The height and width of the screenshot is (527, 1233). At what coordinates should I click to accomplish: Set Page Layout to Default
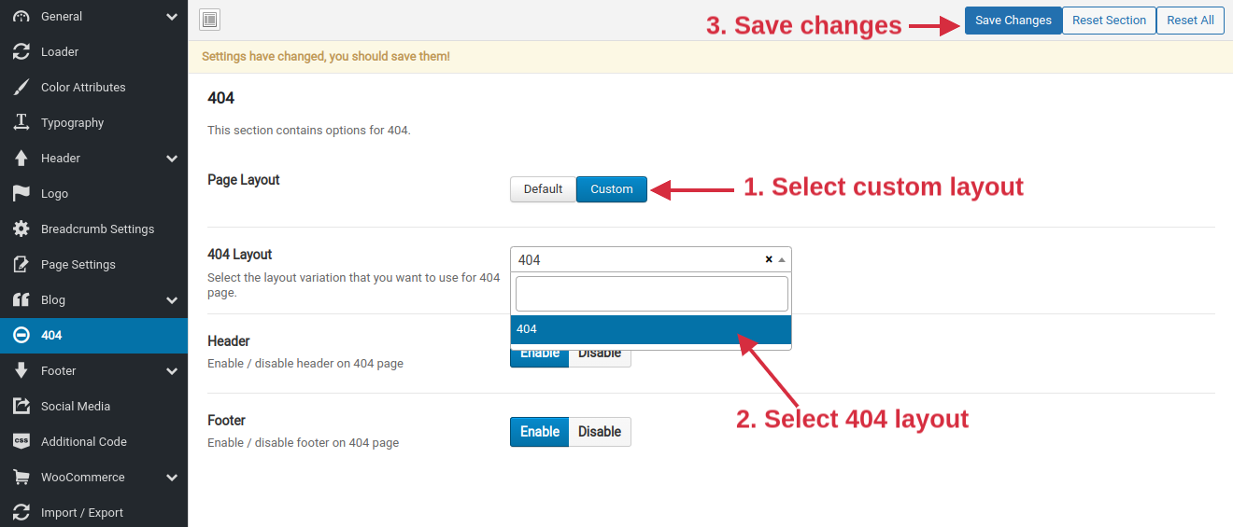(543, 189)
